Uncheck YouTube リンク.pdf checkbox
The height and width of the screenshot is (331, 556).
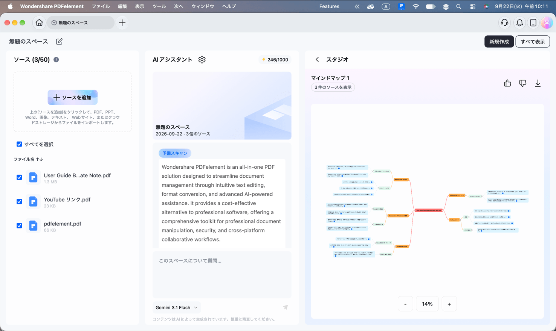[19, 202]
